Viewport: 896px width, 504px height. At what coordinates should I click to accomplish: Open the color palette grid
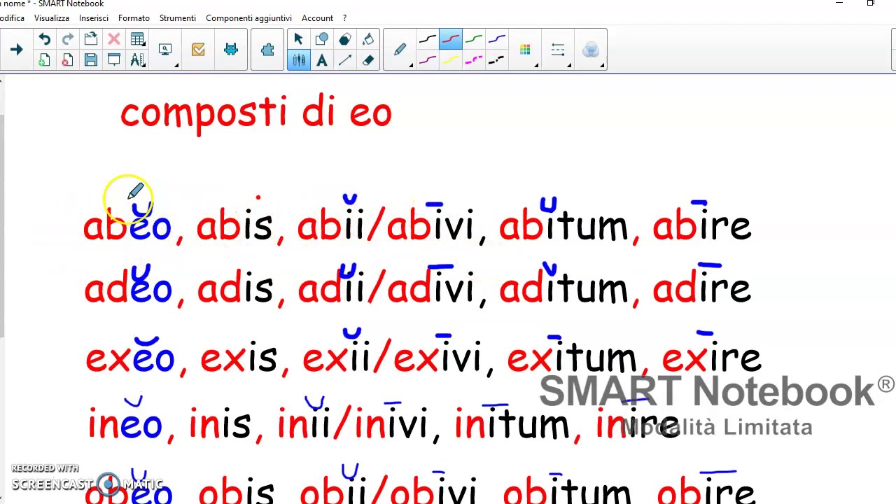click(525, 50)
